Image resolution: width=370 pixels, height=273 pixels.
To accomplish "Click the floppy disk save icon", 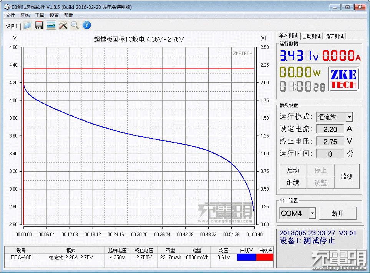I will [x=39, y=25].
